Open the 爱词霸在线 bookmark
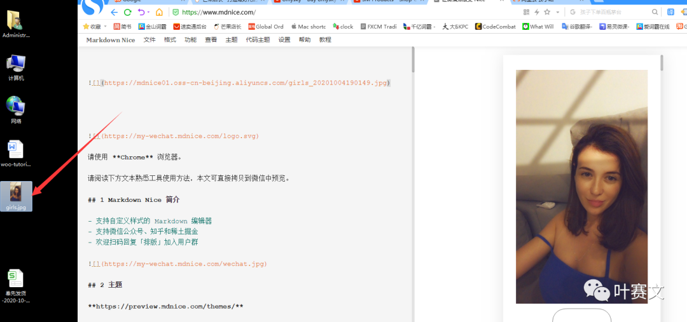Image resolution: width=687 pixels, height=322 pixels. coord(653,27)
